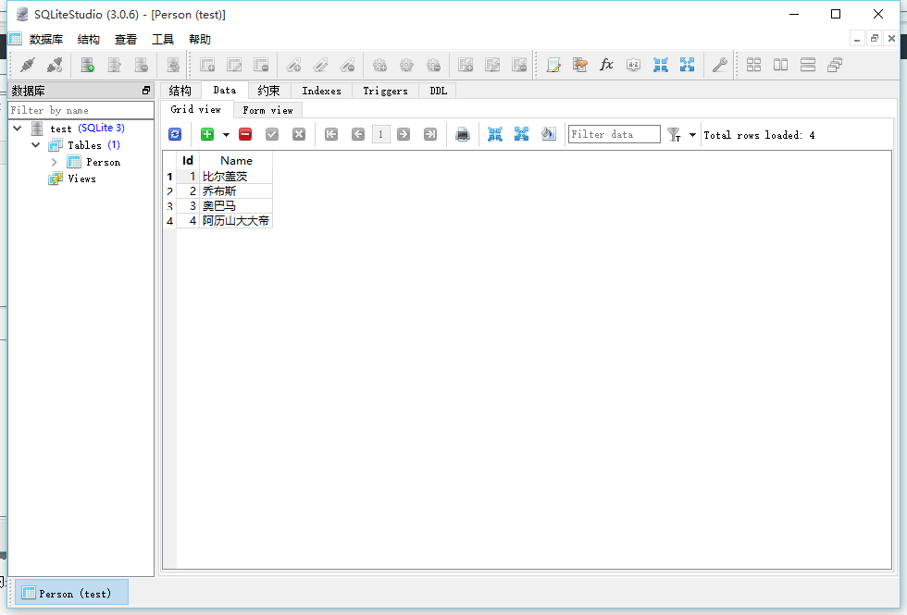Image resolution: width=907 pixels, height=615 pixels.
Task: Open the 工具 menu
Action: [x=163, y=39]
